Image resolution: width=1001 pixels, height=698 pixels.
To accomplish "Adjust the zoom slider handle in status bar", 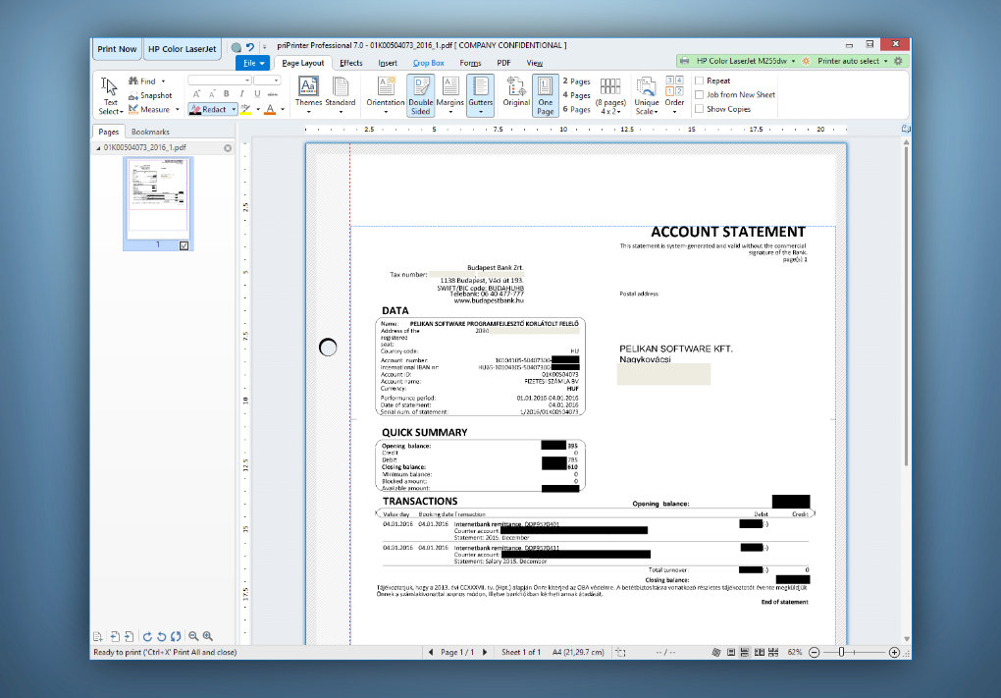I will 841,652.
